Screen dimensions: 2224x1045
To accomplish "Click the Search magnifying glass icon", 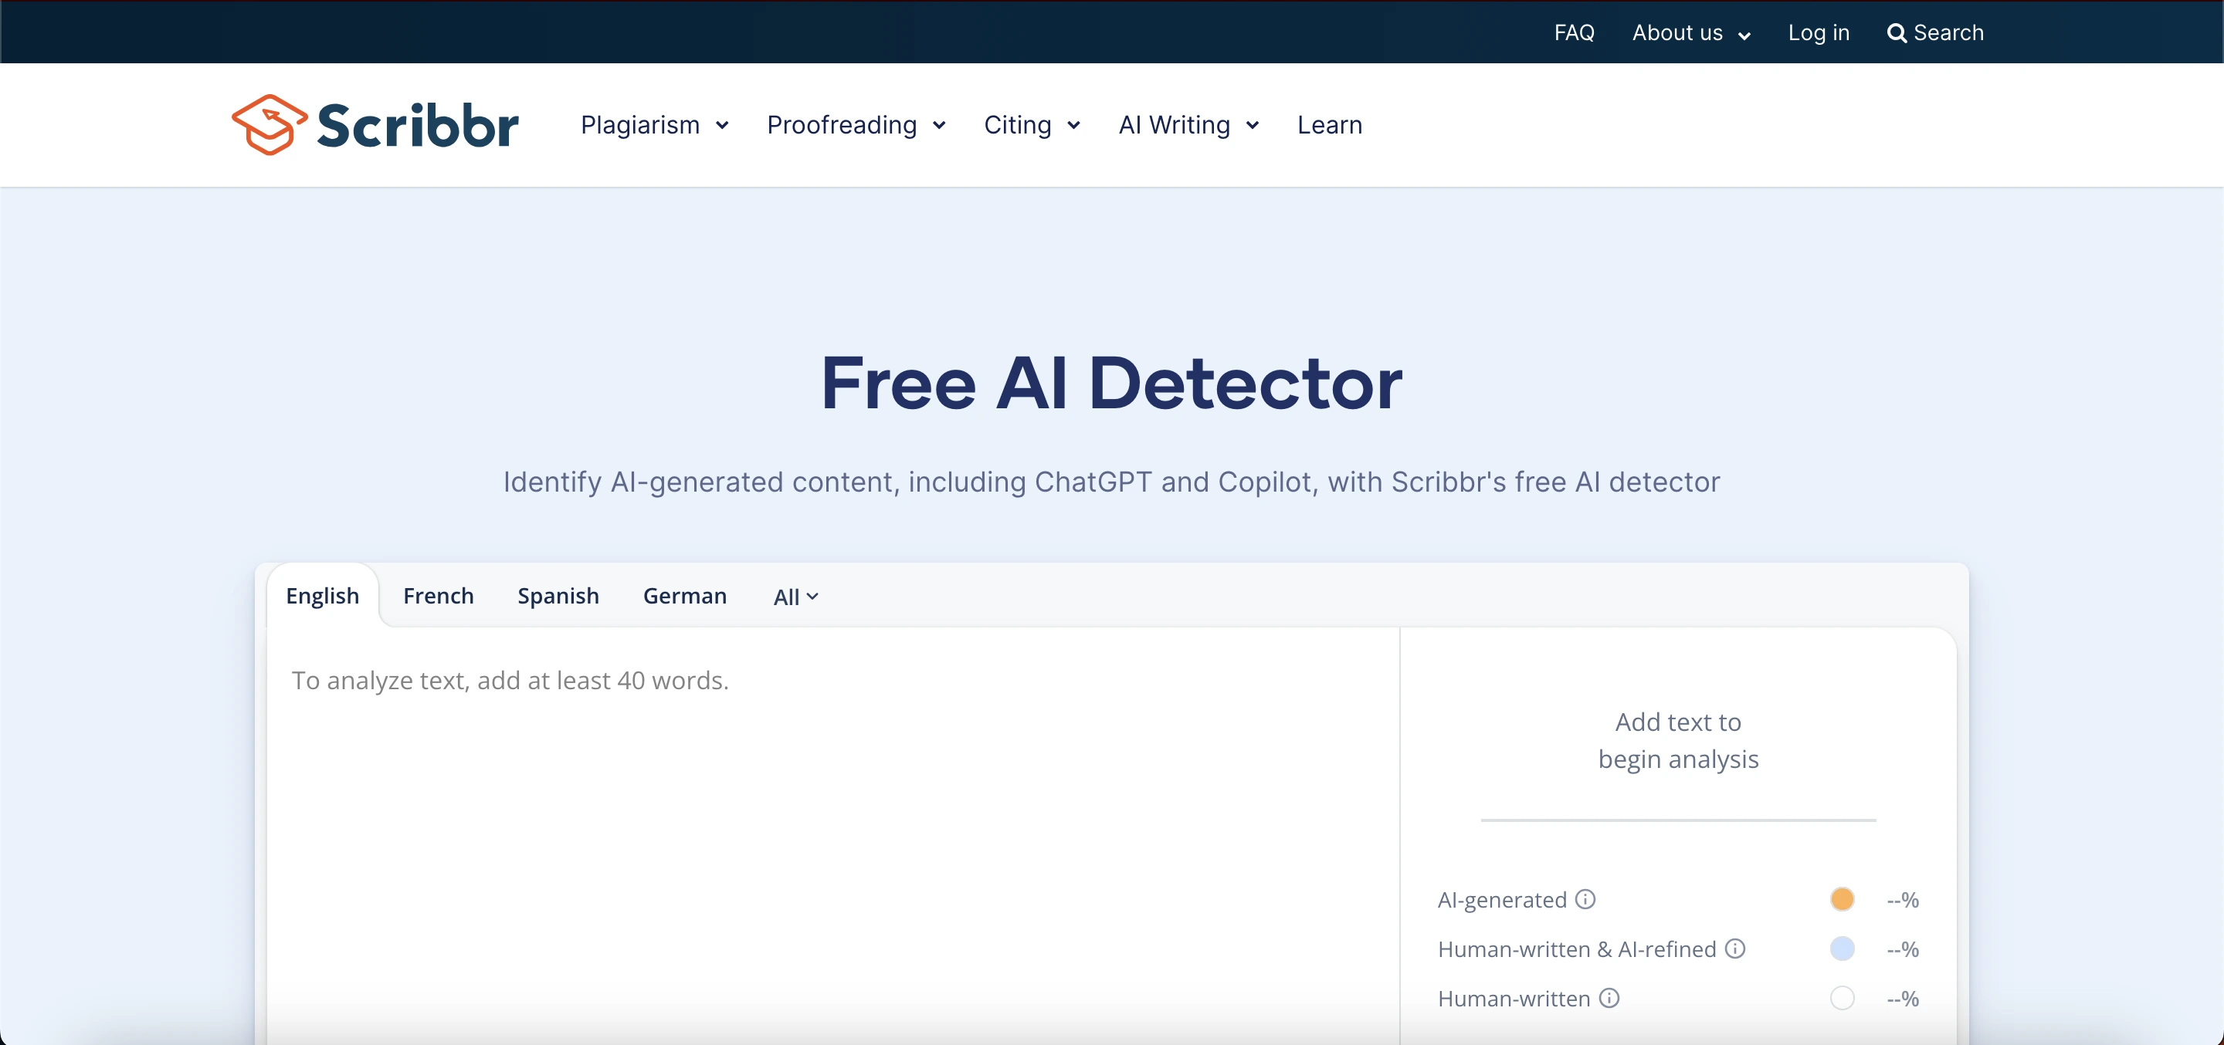I will pos(1896,34).
